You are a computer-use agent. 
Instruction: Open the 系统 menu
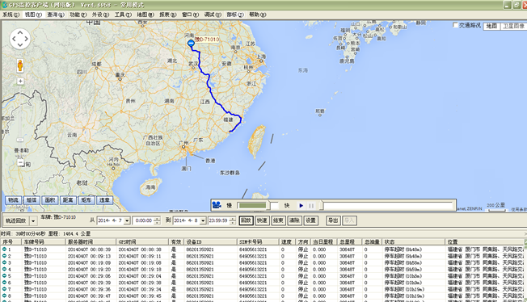coord(11,15)
